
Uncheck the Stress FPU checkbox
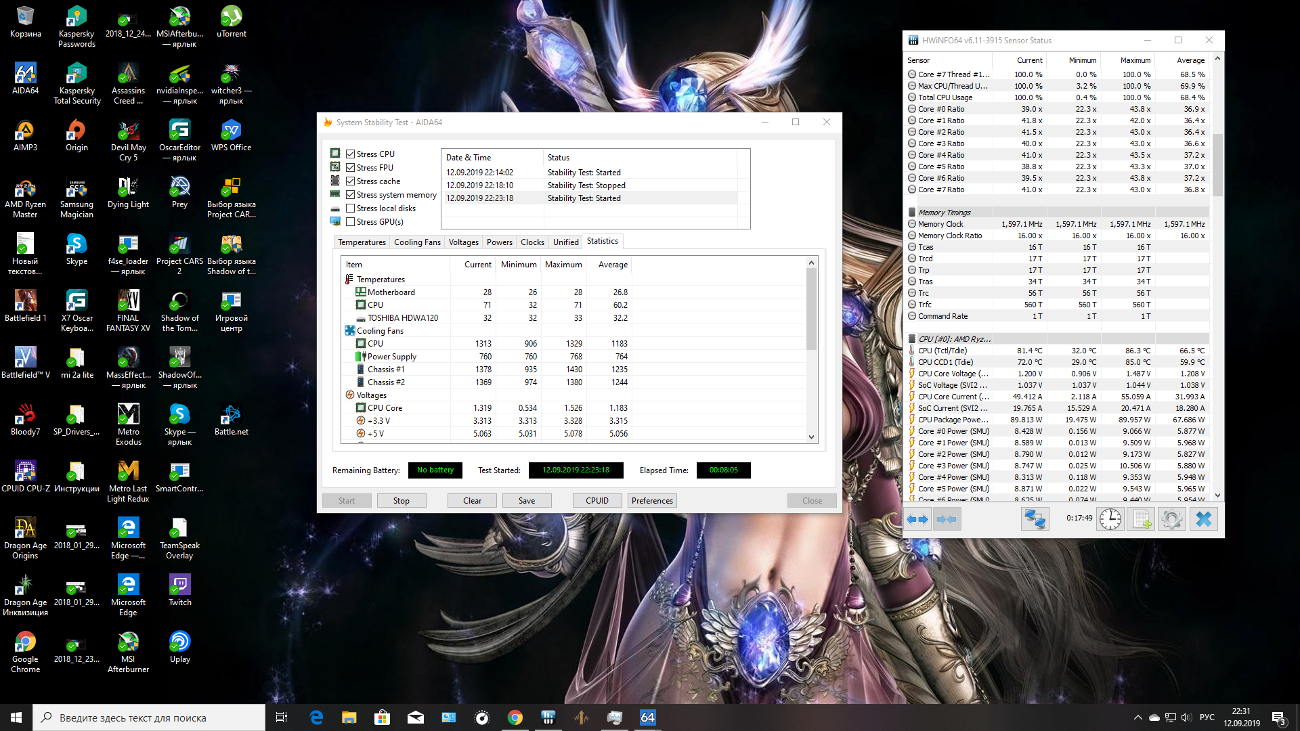click(x=351, y=168)
